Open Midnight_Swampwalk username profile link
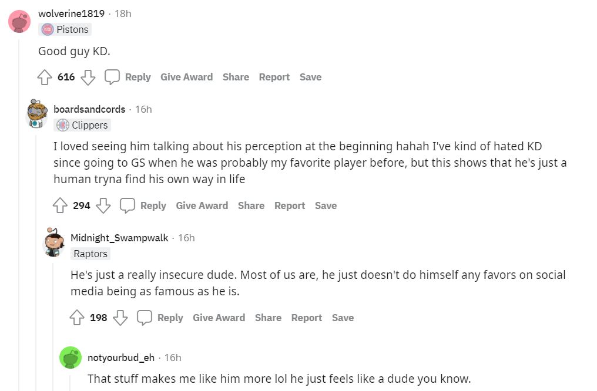 pos(119,238)
